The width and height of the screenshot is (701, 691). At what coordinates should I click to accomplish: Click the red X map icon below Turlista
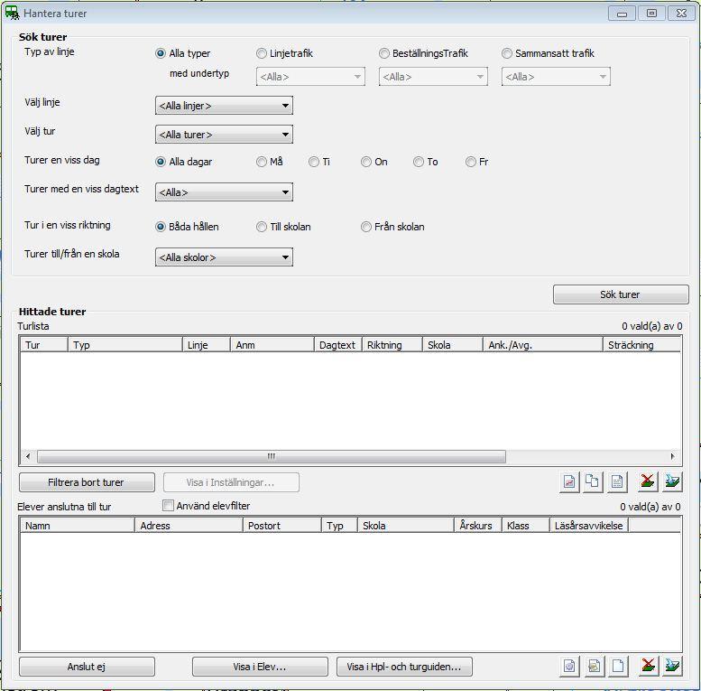point(648,482)
